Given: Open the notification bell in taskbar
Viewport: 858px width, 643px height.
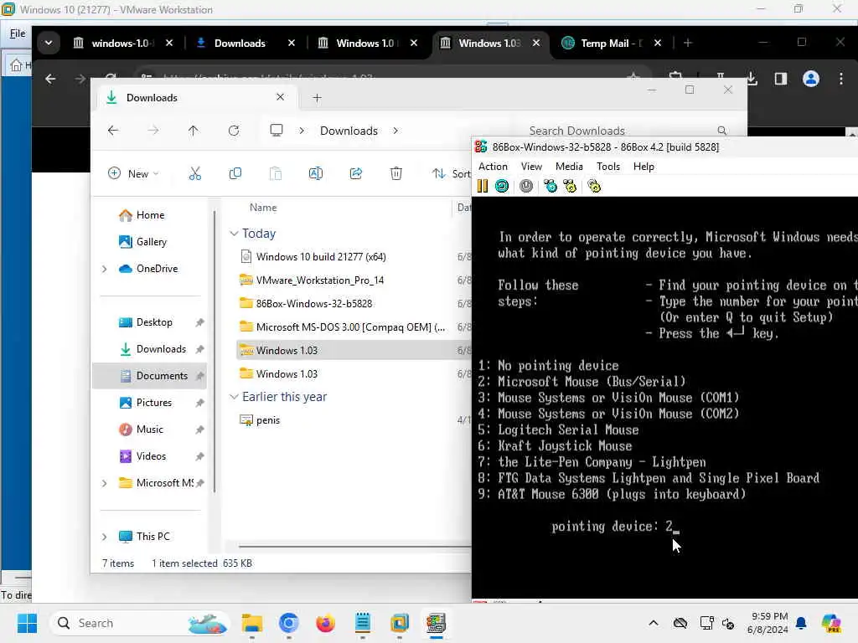Looking at the screenshot, I should (x=801, y=623).
